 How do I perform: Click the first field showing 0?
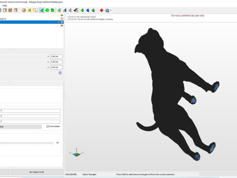click(x=30, y=111)
